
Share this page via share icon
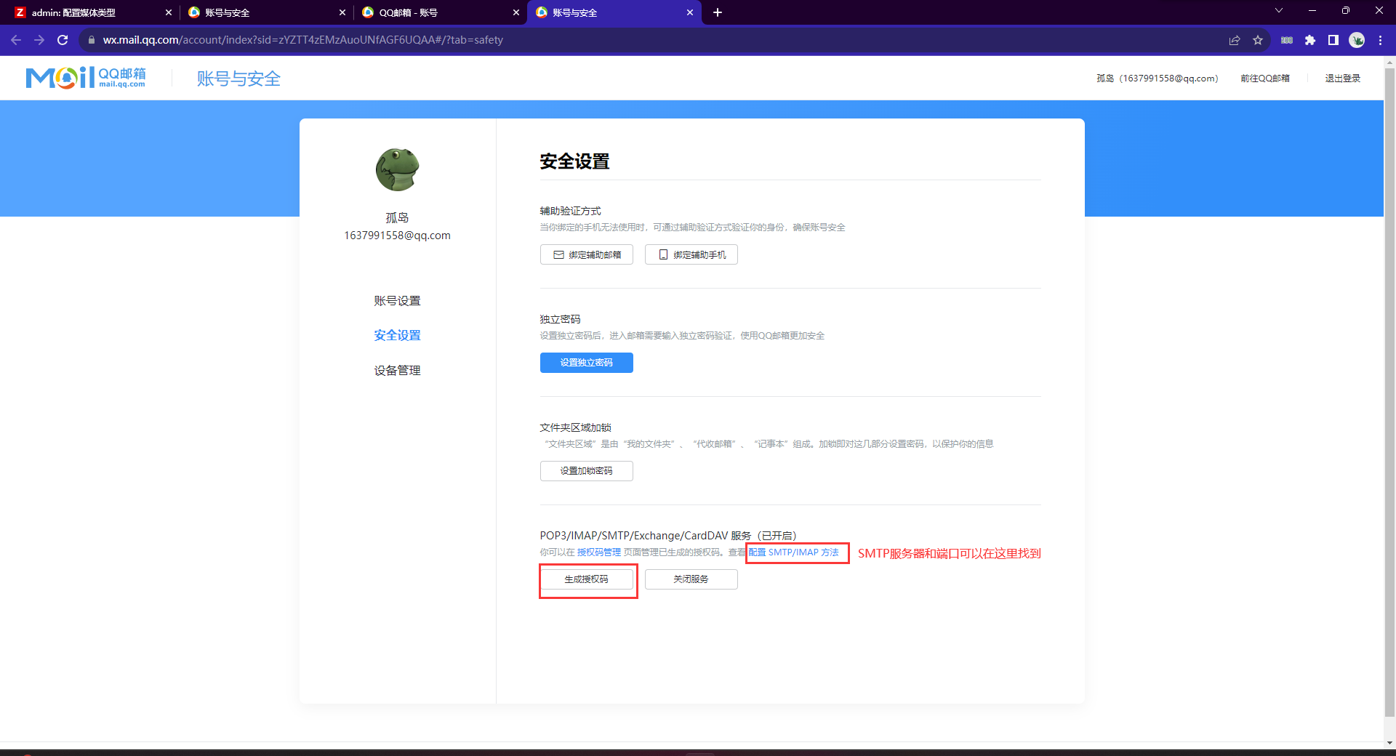pyautogui.click(x=1235, y=40)
